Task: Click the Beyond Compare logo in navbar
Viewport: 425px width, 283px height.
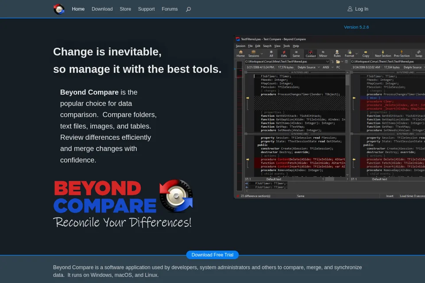Action: [59, 9]
